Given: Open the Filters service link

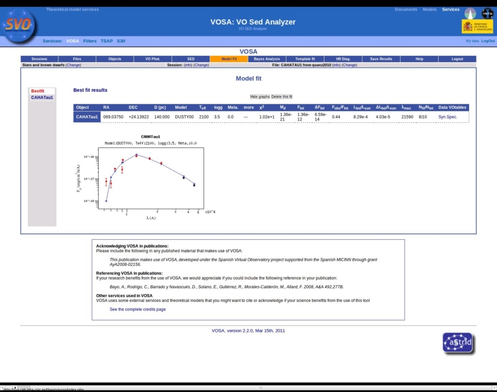Looking at the screenshot, I should tap(89, 41).
